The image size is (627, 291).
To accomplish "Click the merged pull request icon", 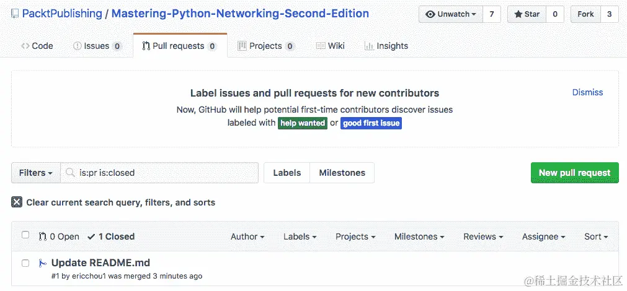I will [42, 263].
